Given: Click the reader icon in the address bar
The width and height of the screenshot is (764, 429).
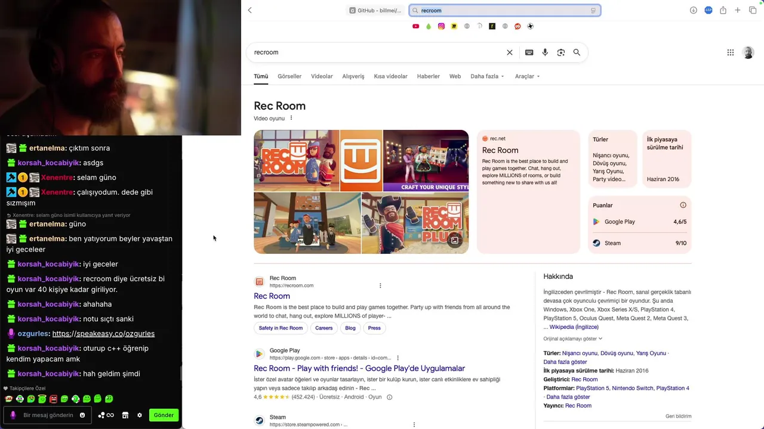Looking at the screenshot, I should 593,11.
